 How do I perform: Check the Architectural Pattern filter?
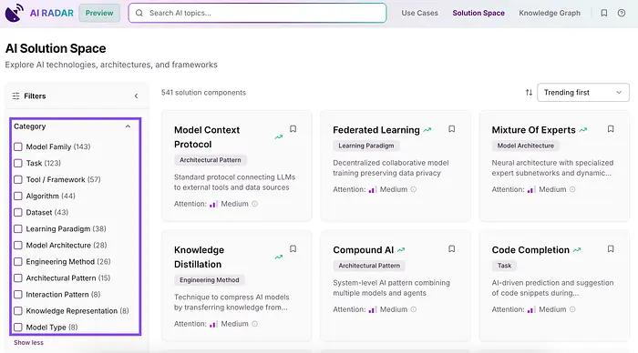point(18,278)
